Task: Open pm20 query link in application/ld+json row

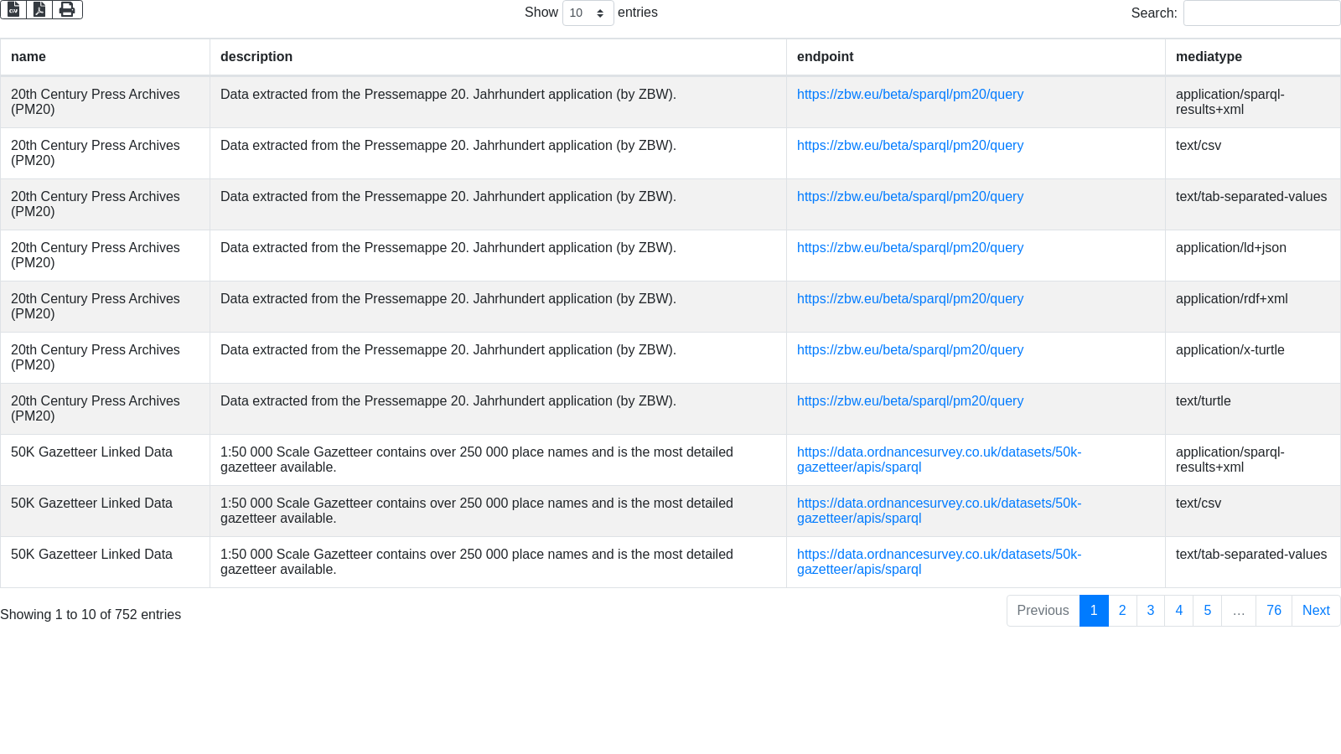Action: [909, 248]
